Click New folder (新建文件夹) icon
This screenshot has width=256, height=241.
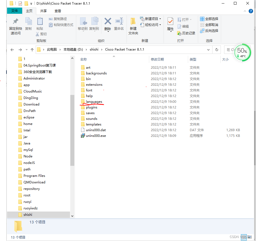tap(133, 21)
